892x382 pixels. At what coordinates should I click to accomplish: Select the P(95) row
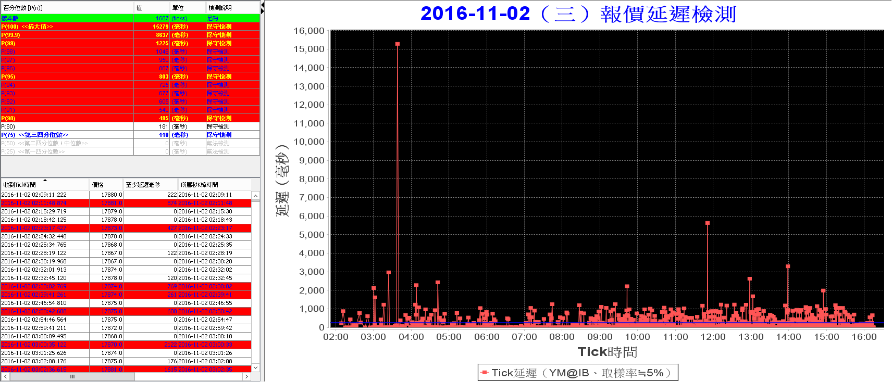coord(130,77)
